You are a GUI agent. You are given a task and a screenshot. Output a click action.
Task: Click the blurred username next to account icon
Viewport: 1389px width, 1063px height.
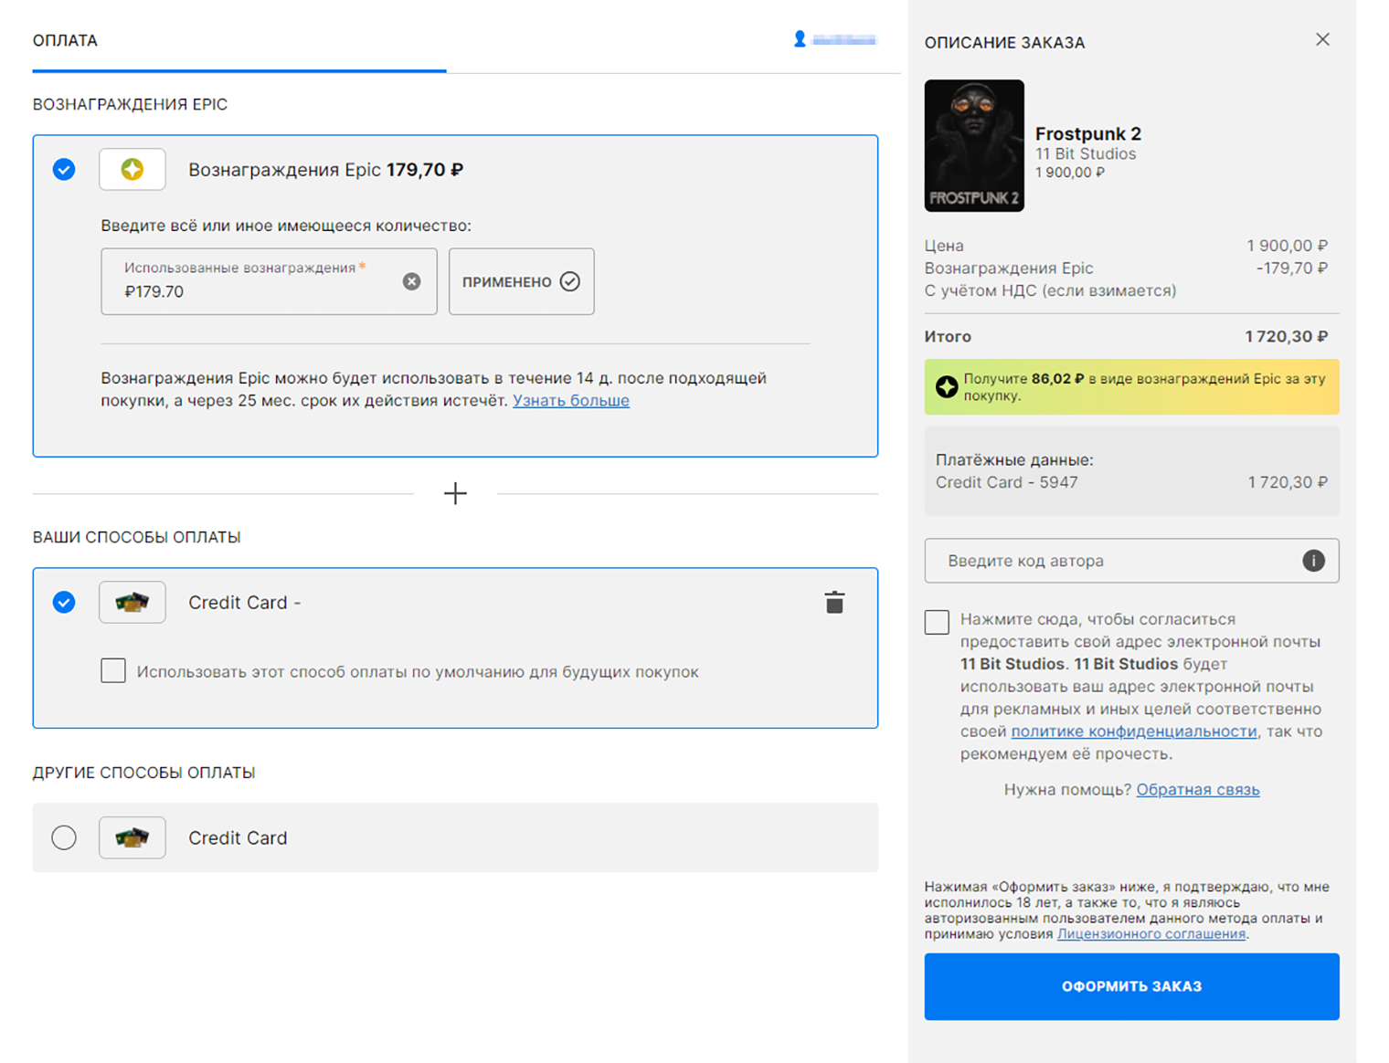tap(844, 39)
